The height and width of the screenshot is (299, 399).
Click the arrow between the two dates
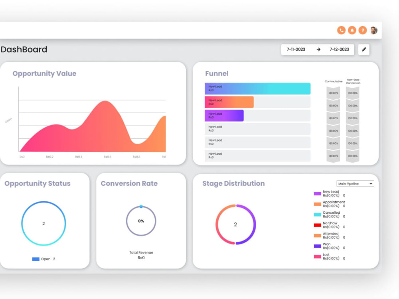click(318, 49)
